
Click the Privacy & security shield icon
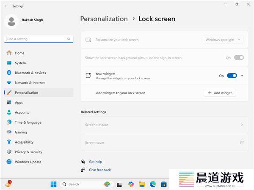pos(9,152)
